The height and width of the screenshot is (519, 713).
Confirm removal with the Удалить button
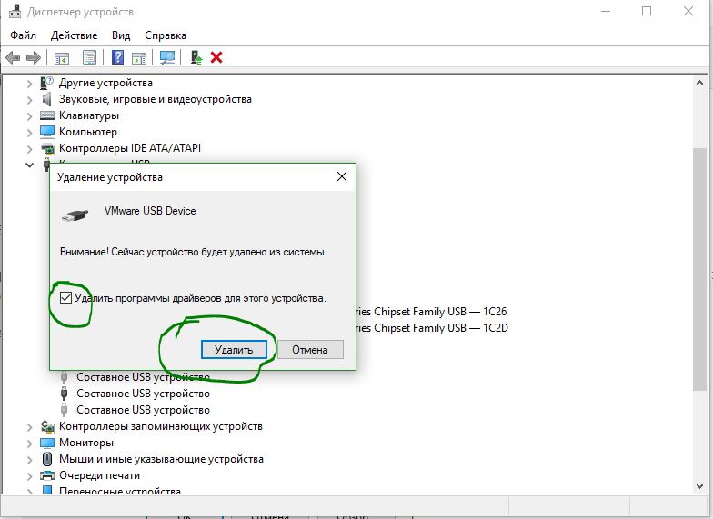pos(234,349)
